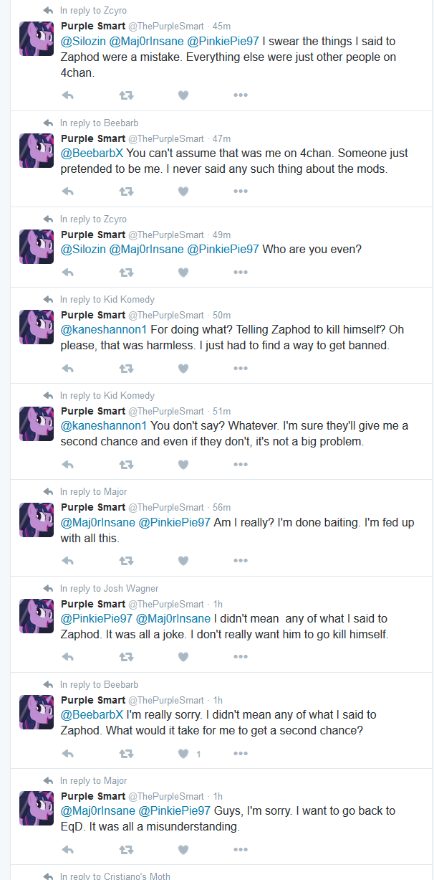
Task: Click the @Silozin mention in the 45m tweet
Action: [x=83, y=42]
